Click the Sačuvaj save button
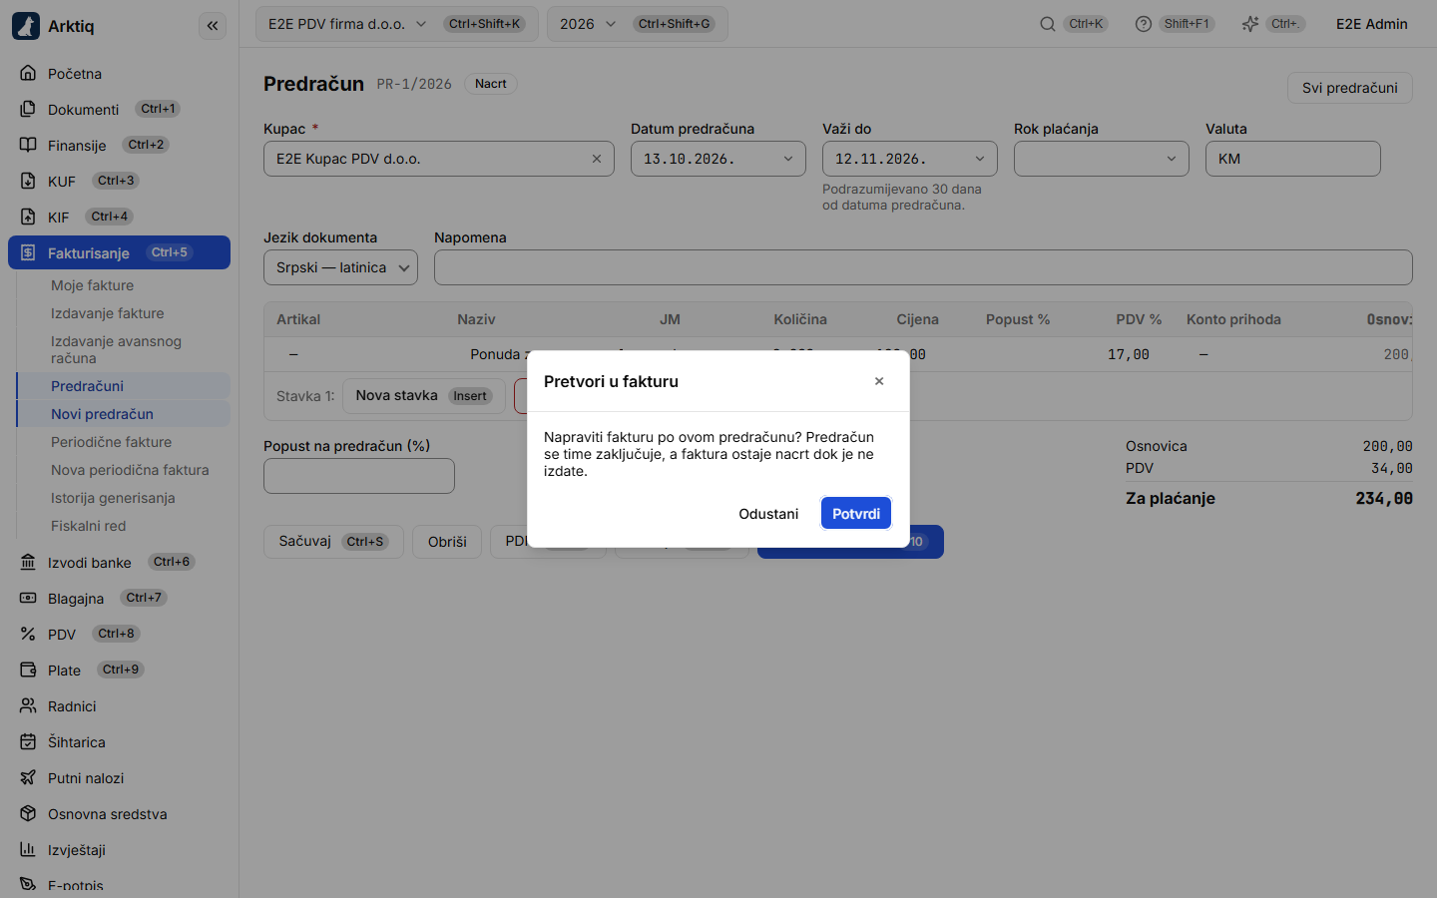 pos(333,542)
